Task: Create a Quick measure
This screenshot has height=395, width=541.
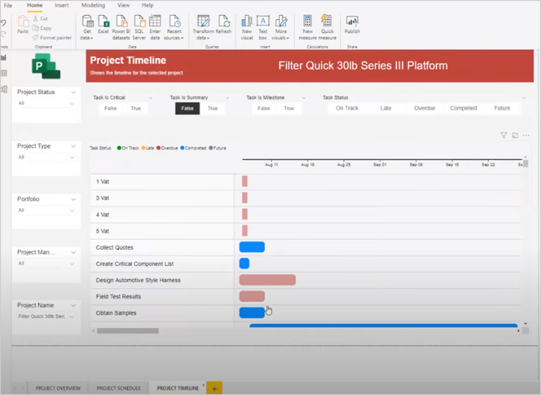Action: click(327, 26)
